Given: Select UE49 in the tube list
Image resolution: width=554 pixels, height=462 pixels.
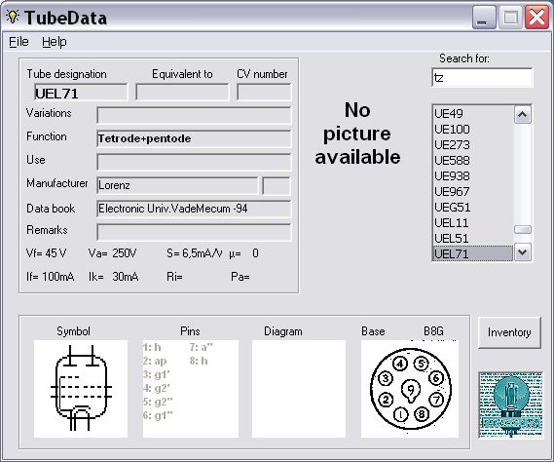Looking at the screenshot, I should coord(473,114).
